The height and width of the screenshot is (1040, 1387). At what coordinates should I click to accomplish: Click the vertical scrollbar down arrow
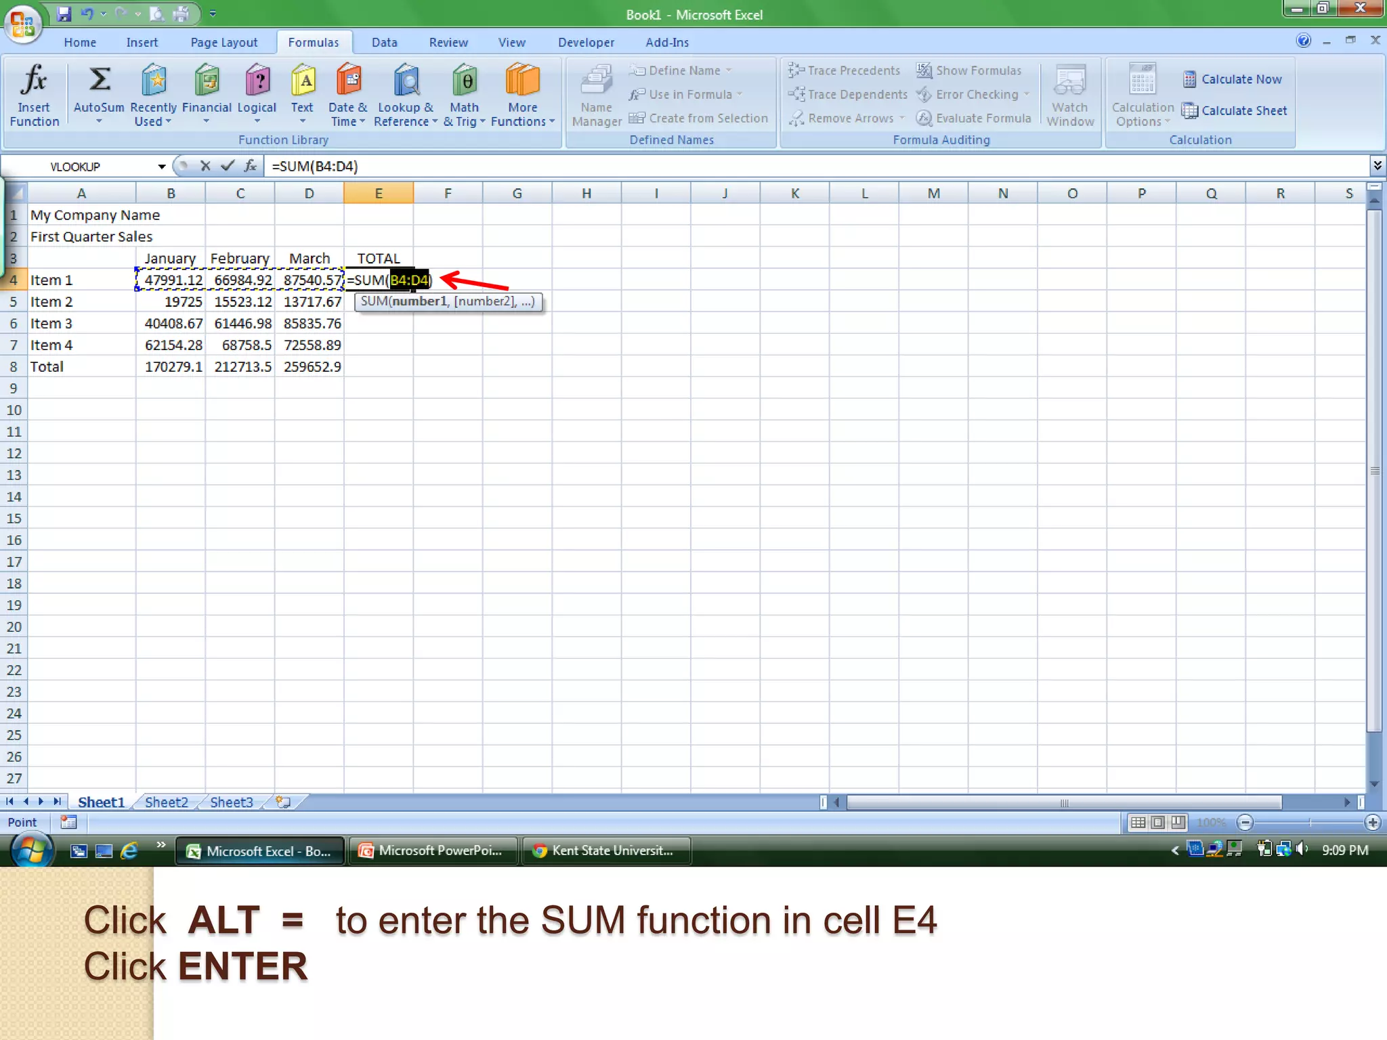1374,784
